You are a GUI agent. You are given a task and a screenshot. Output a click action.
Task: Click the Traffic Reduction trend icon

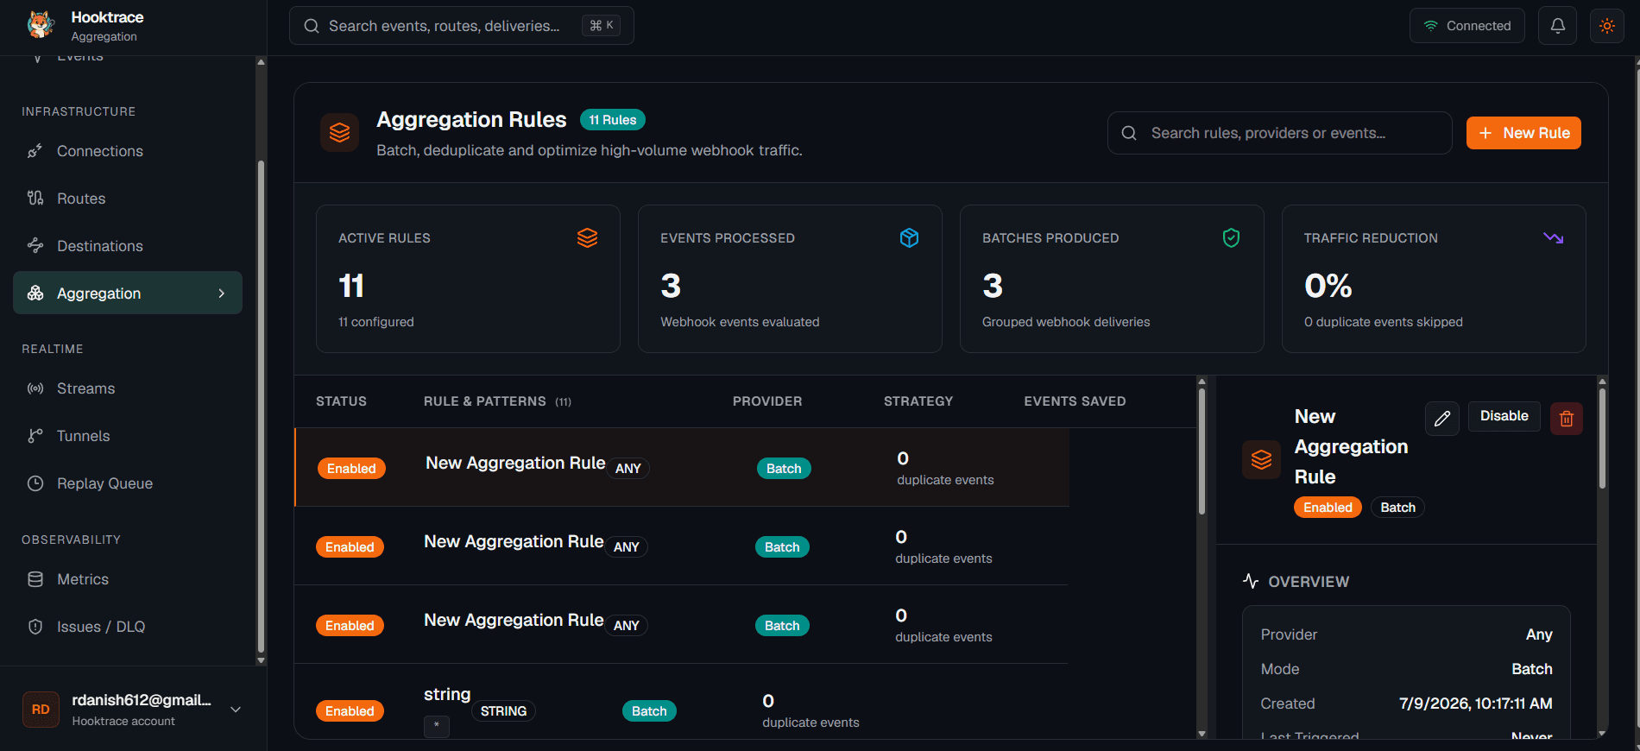[1554, 238]
